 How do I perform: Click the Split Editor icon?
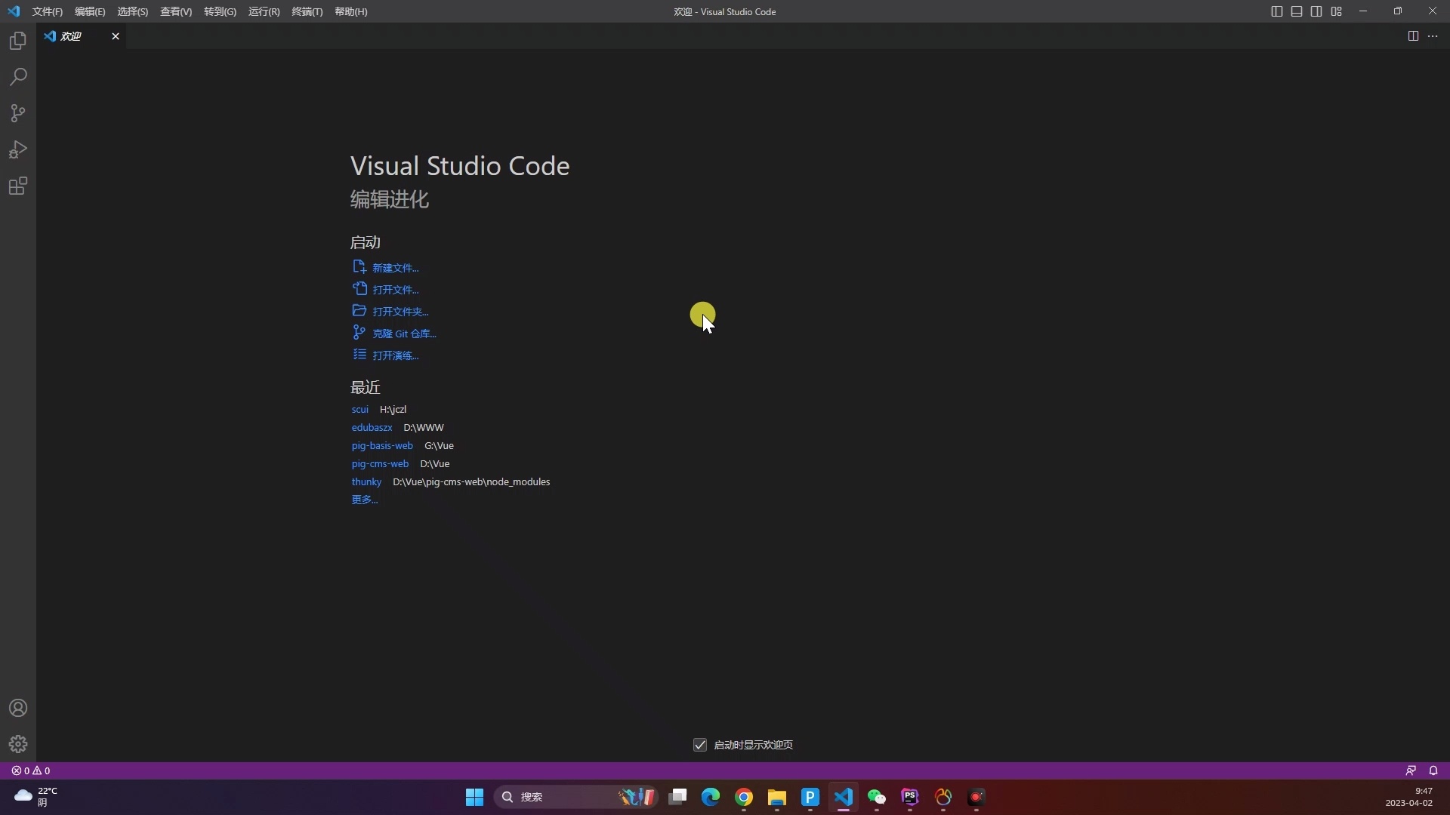(1412, 35)
